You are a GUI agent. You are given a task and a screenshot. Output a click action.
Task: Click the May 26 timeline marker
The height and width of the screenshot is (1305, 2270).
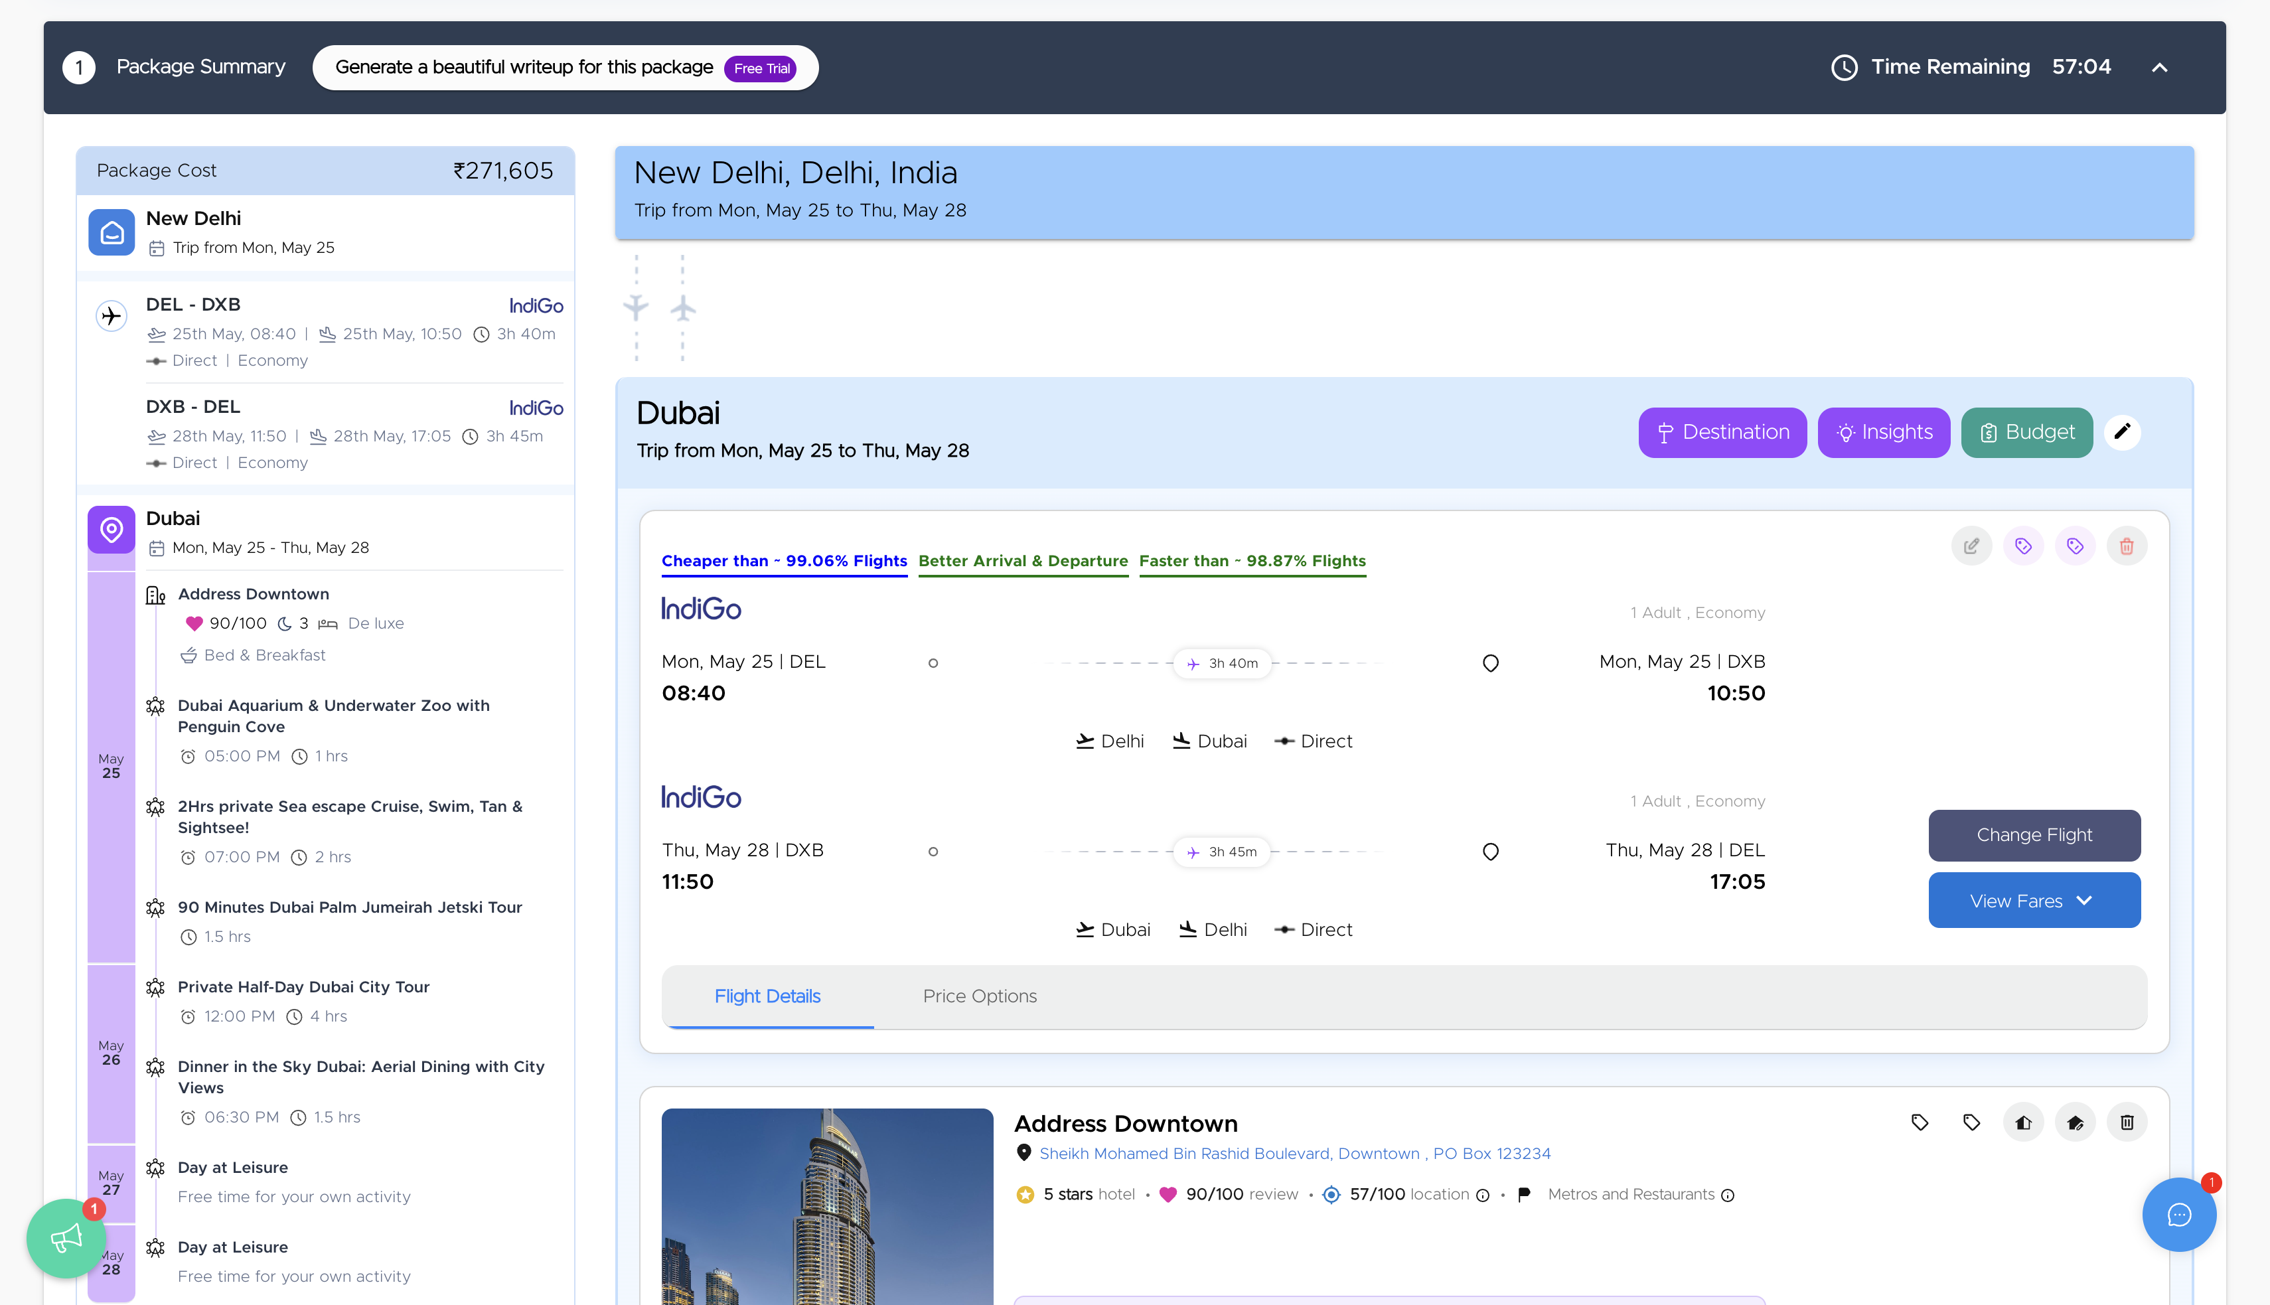pyautogui.click(x=111, y=1053)
